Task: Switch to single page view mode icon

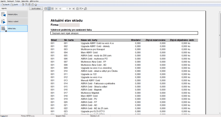Action: [x=46, y=9]
